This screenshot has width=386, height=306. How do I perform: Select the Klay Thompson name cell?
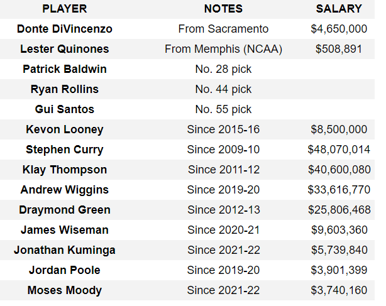point(65,170)
